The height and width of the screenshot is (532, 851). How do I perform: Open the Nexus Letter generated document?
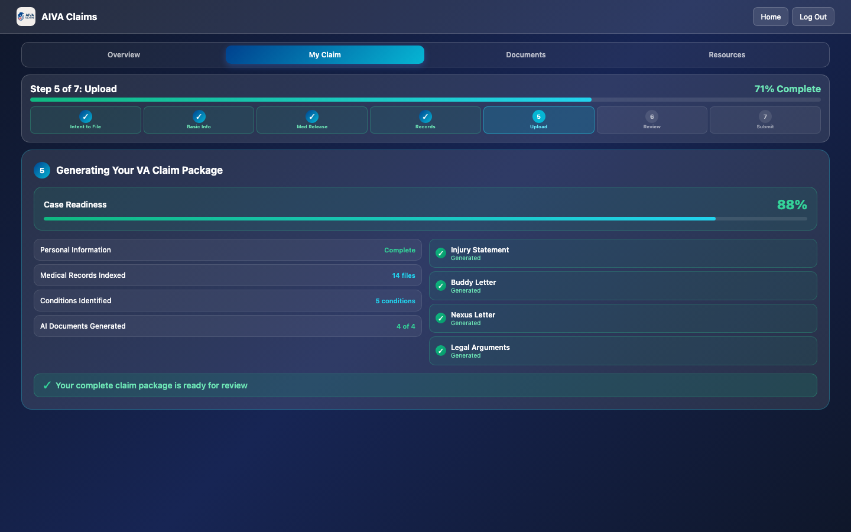click(623, 319)
